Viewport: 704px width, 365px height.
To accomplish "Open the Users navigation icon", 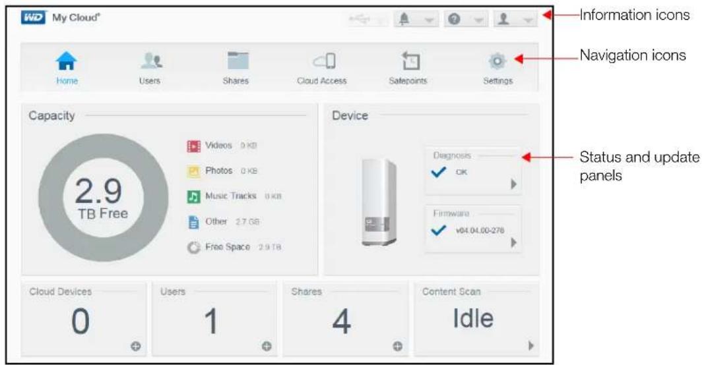I will pos(151,61).
